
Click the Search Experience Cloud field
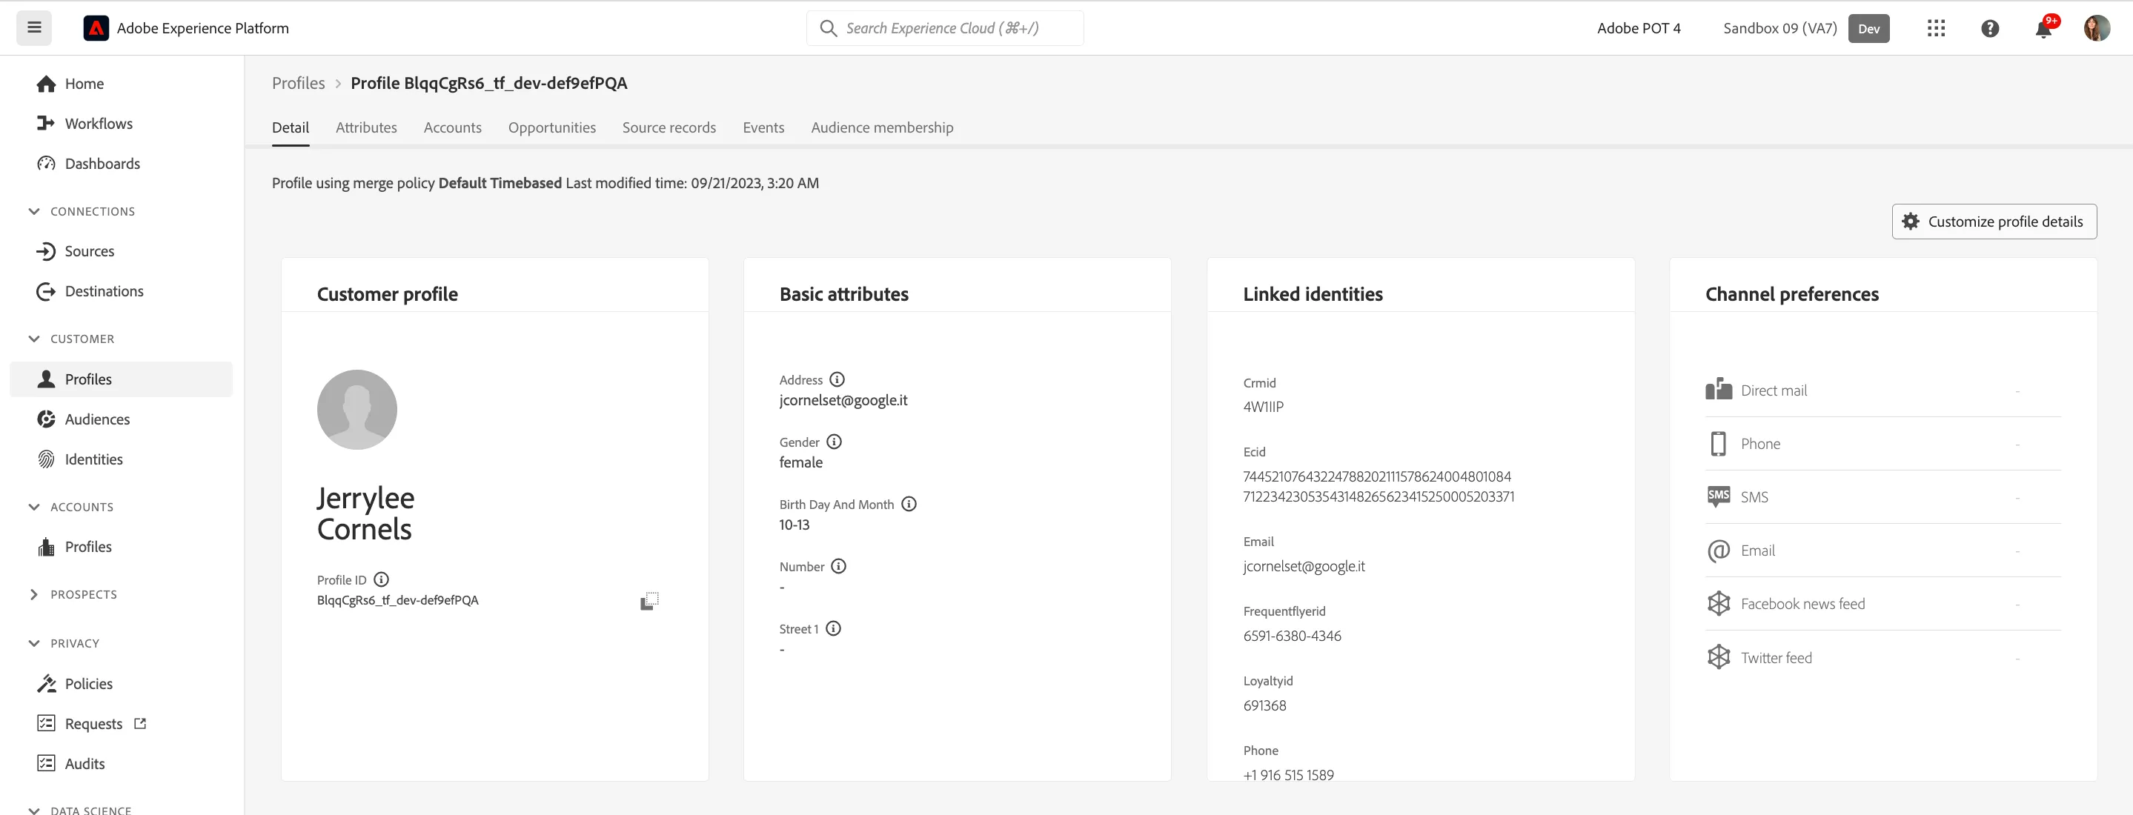(x=945, y=28)
